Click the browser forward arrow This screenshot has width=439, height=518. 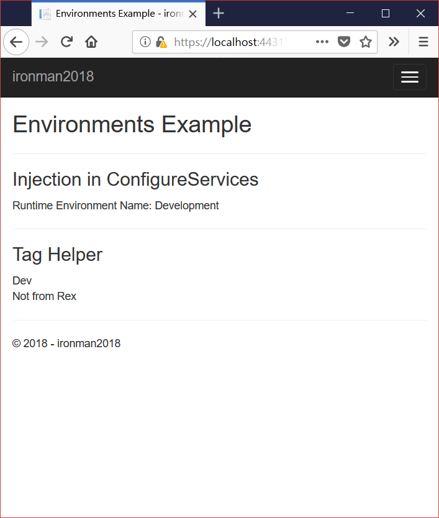tap(42, 42)
